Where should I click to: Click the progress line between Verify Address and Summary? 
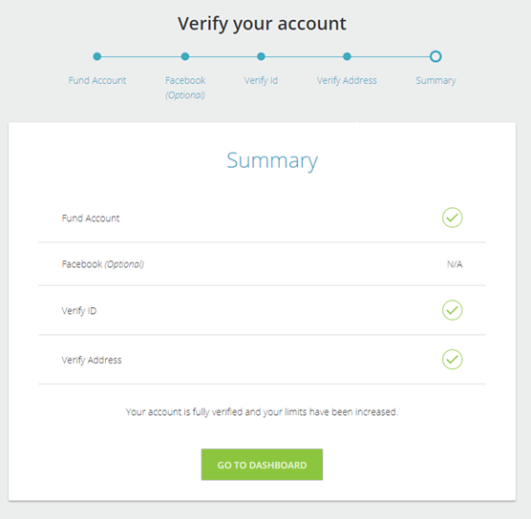[391, 56]
